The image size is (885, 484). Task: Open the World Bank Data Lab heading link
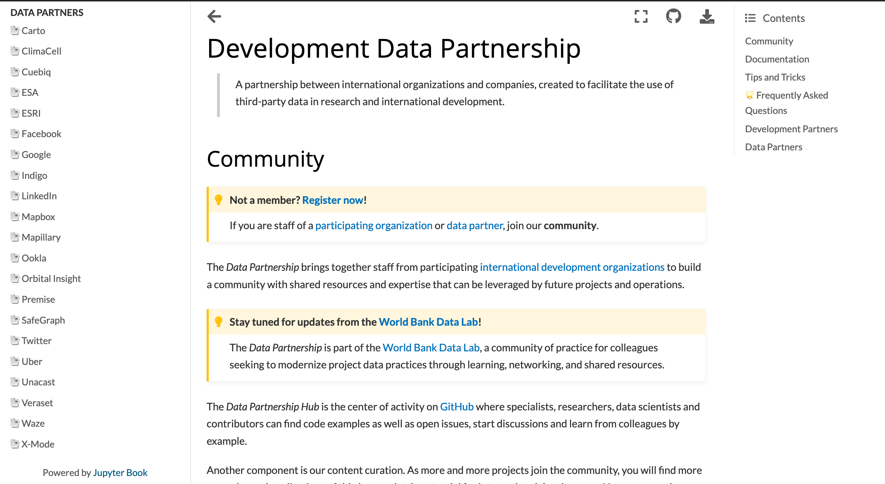click(428, 322)
